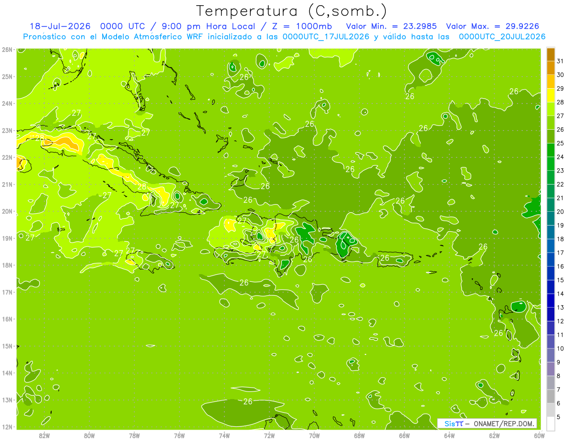Click the 78W longitude axis label
The width and height of the screenshot is (573, 442).
tap(134, 436)
